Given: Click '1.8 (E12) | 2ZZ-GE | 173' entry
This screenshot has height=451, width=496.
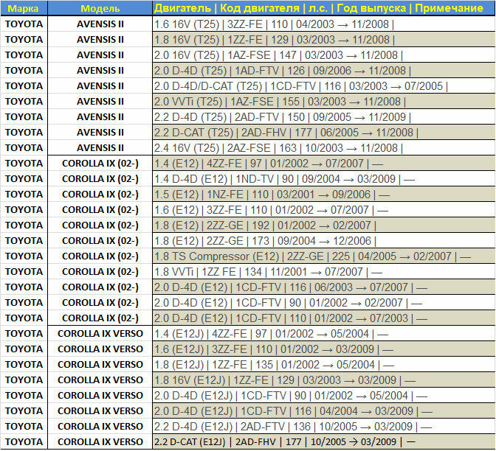Looking at the screenshot, I should click(x=324, y=241).
